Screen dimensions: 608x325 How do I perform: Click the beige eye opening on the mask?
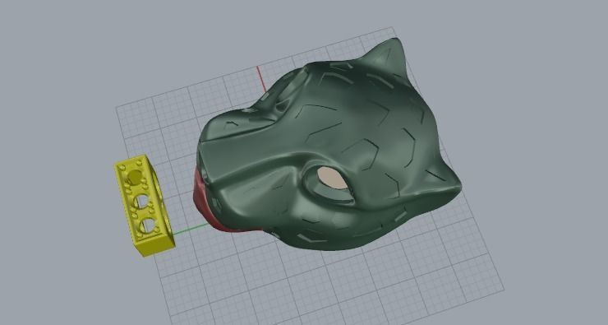[x=332, y=179]
